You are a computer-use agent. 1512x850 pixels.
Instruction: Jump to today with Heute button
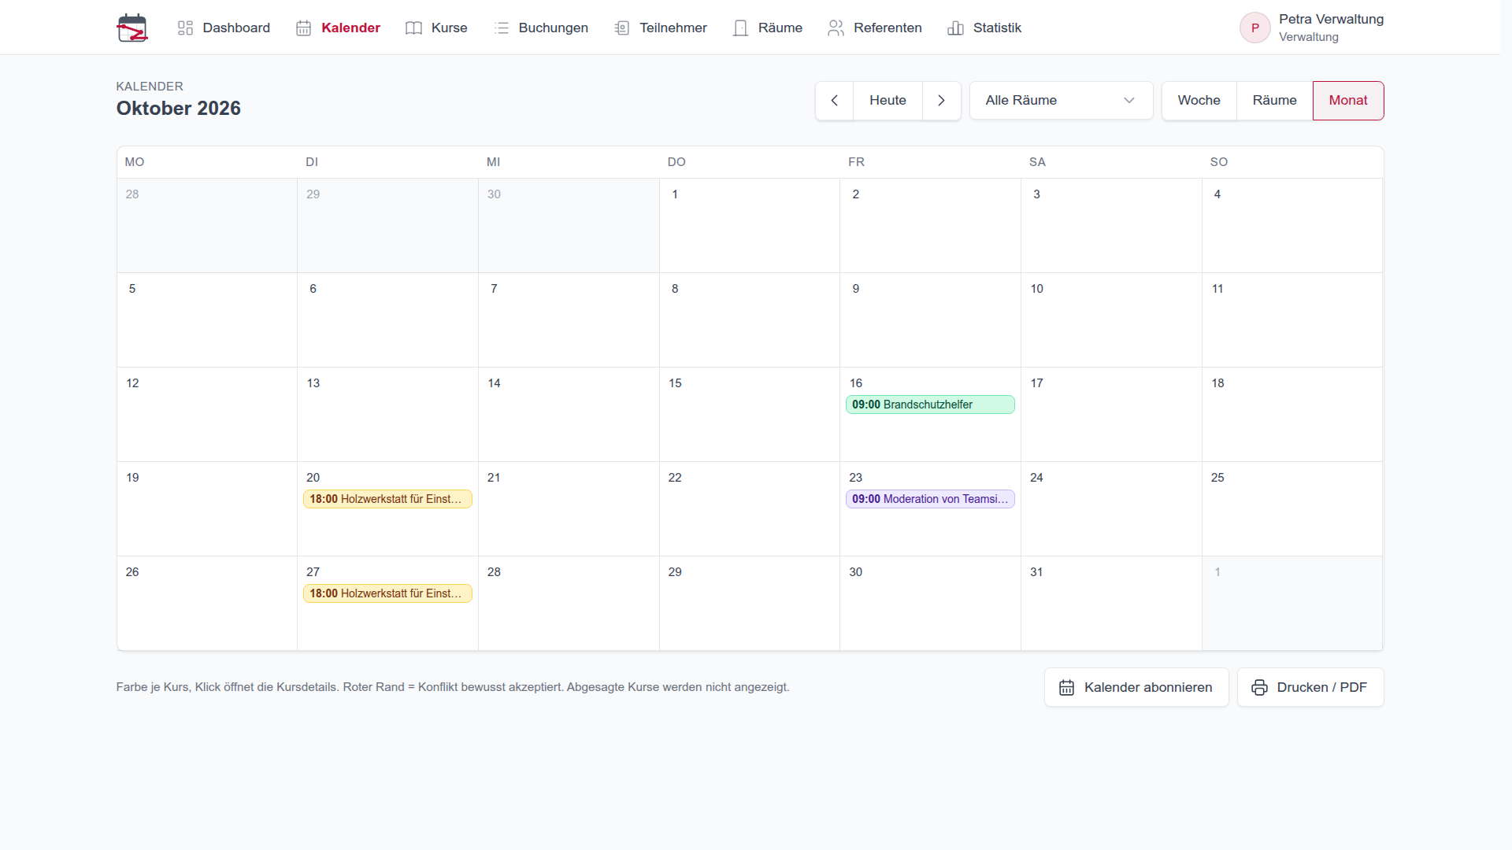[x=888, y=101]
